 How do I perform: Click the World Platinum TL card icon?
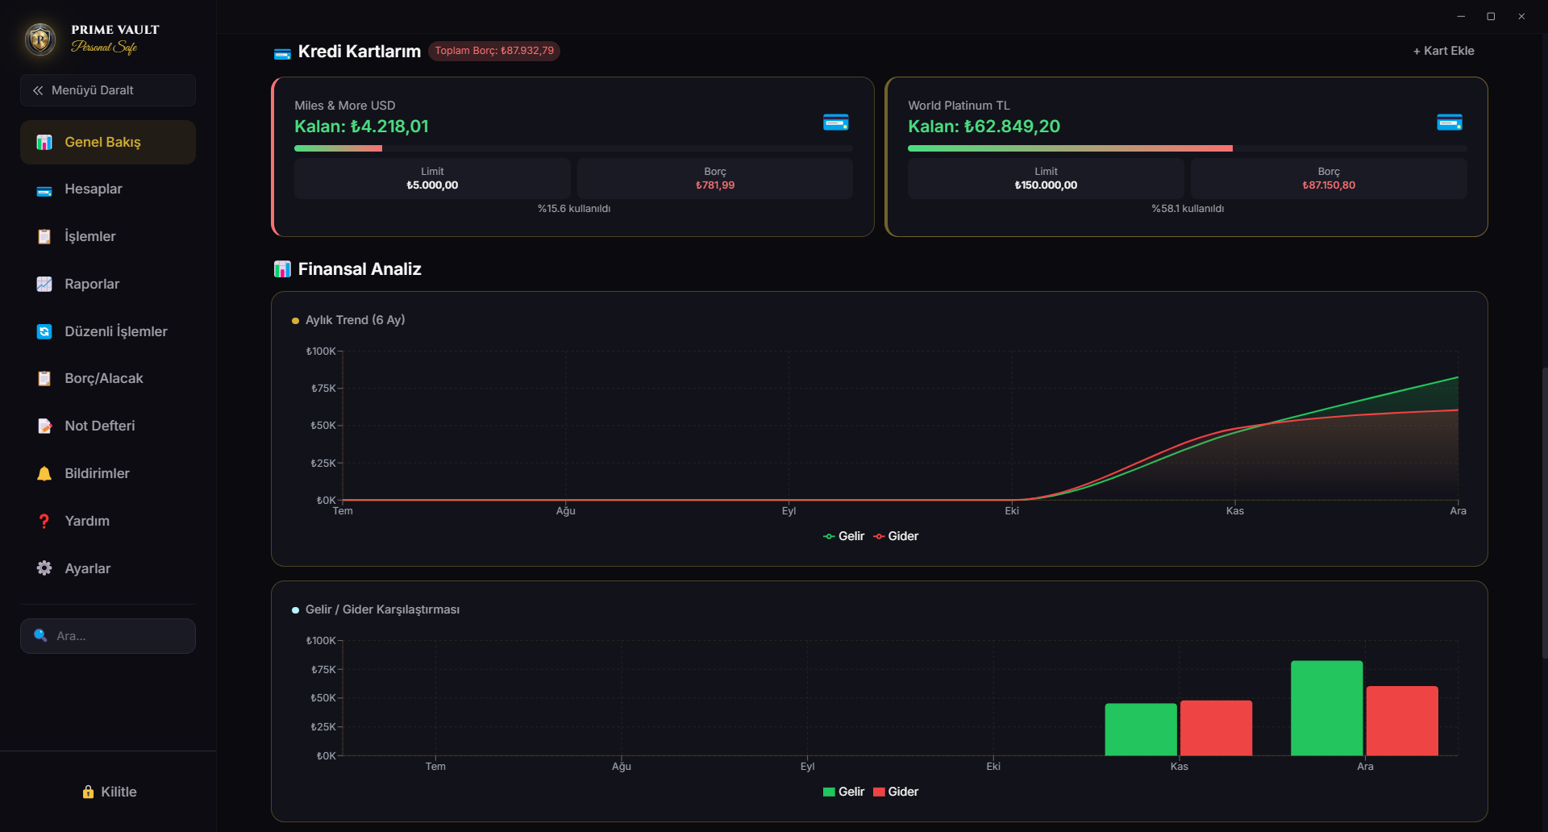coord(1449,123)
